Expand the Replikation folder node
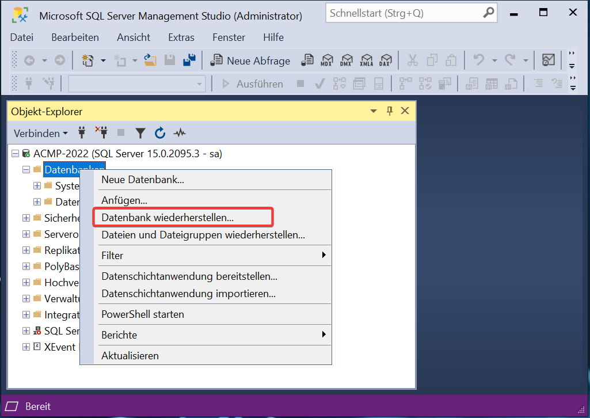 26,250
